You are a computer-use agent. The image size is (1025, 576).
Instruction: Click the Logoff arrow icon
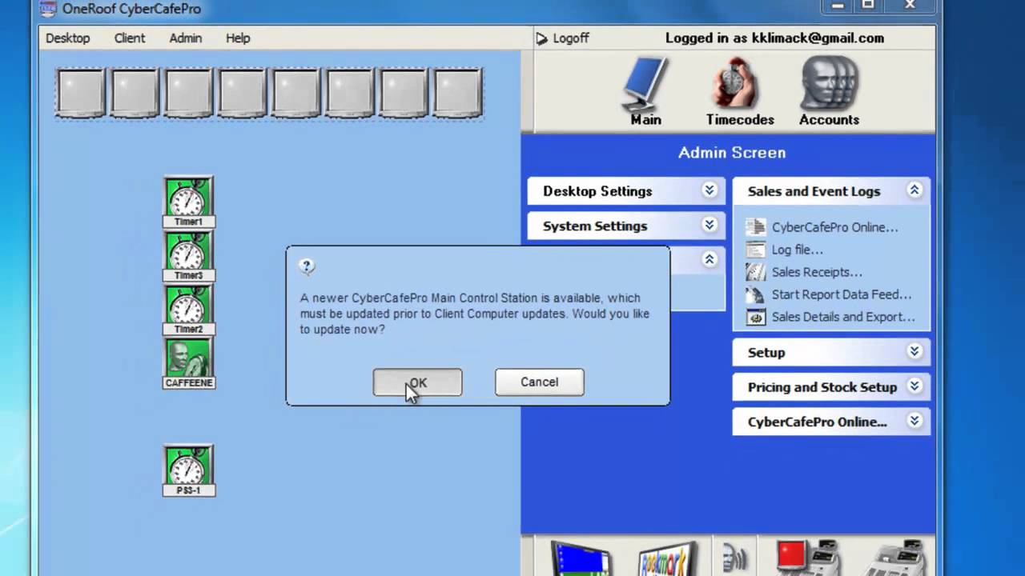pos(541,38)
